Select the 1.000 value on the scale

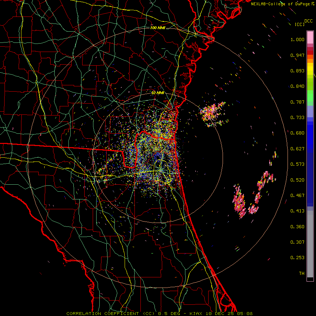(297, 39)
